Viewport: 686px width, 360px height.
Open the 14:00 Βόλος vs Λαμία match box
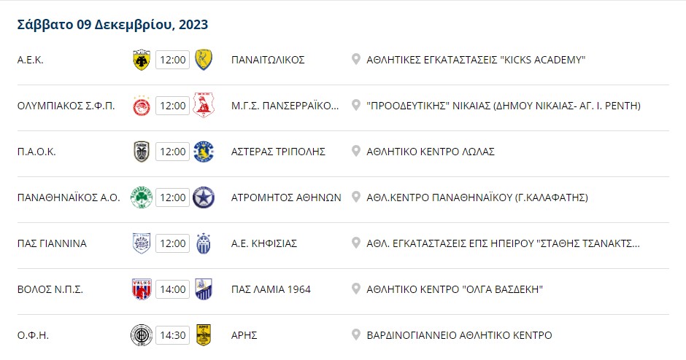(172, 289)
